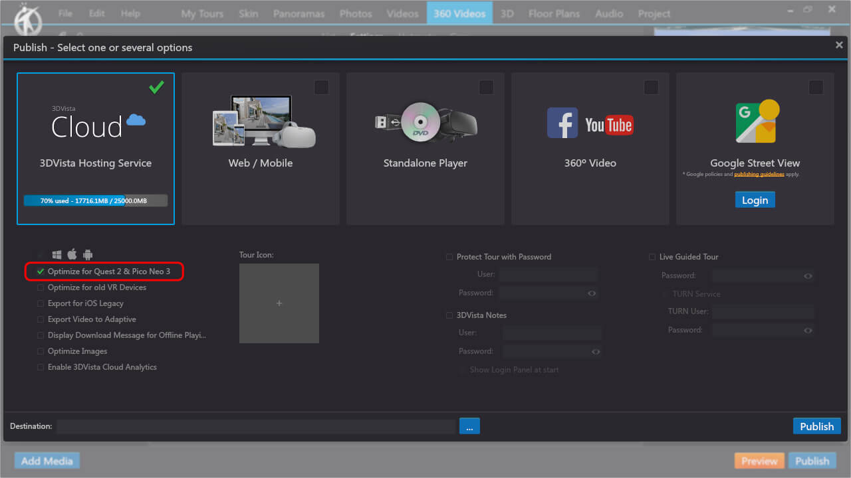The image size is (851, 478).
Task: Click the Apple platform icon
Action: pos(72,254)
